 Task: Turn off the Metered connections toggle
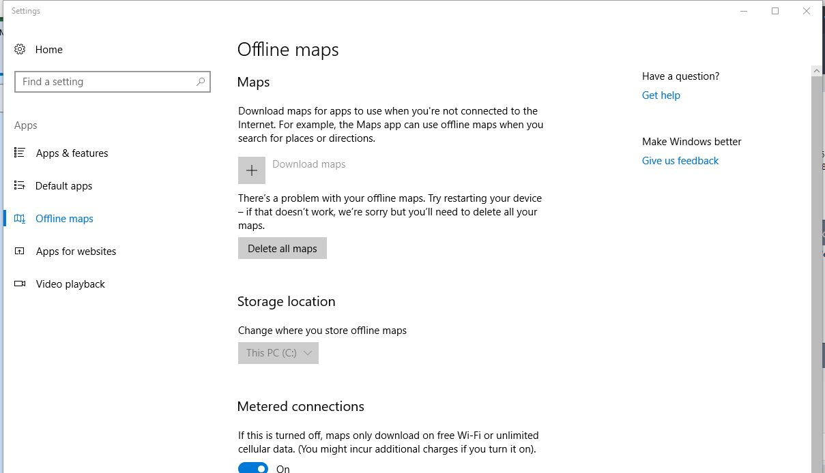click(252, 468)
